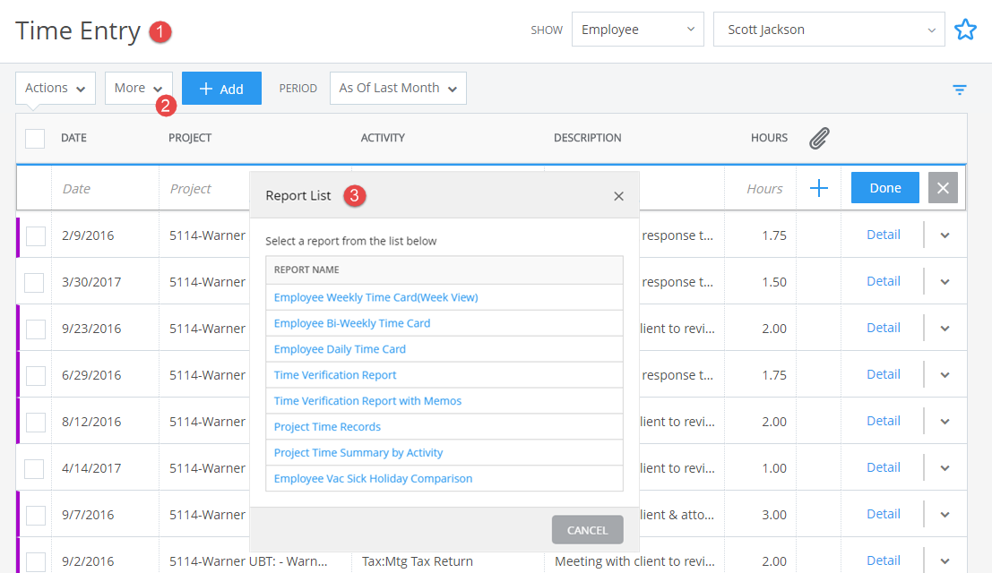Discard new entry with gray X button
The width and height of the screenshot is (992, 573).
pyautogui.click(x=943, y=188)
